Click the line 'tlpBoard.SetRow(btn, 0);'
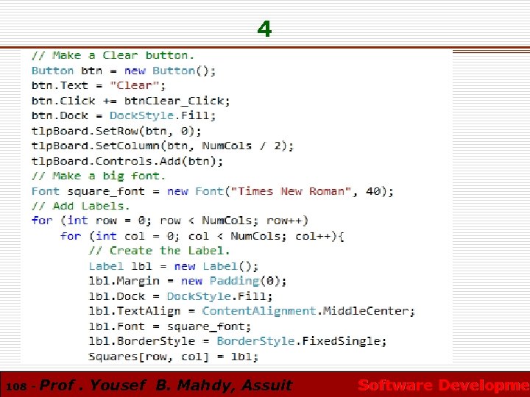Image resolution: width=530 pixels, height=397 pixels. pos(116,131)
